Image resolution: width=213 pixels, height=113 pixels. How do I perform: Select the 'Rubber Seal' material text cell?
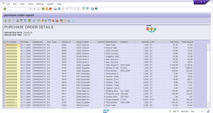(113, 97)
